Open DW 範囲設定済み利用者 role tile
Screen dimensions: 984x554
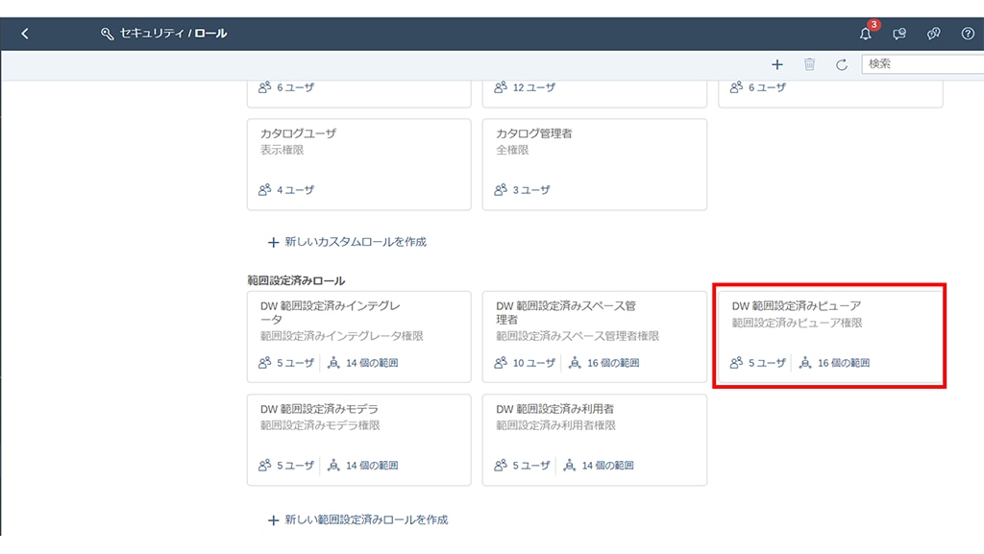click(594, 439)
